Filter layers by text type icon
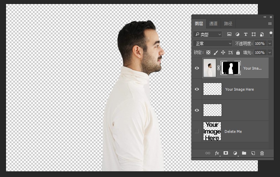Viewport: 280px width, 177px height. click(245, 34)
